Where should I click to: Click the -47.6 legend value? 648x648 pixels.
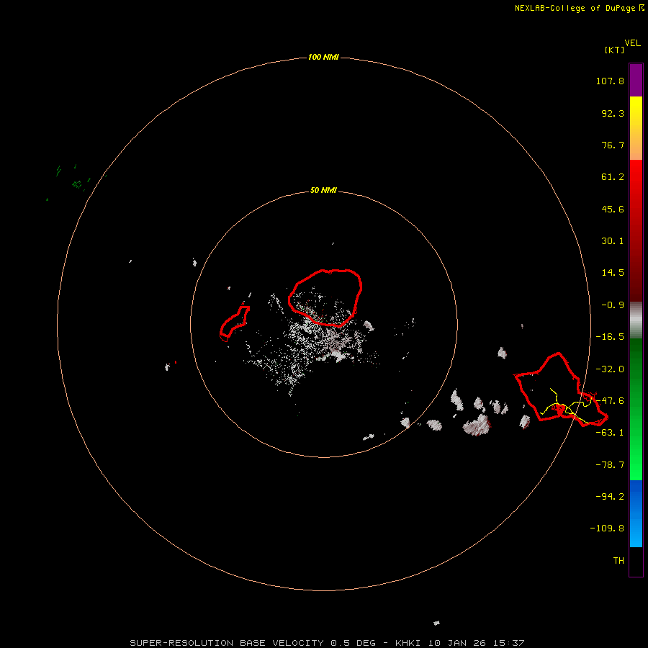pyautogui.click(x=610, y=401)
